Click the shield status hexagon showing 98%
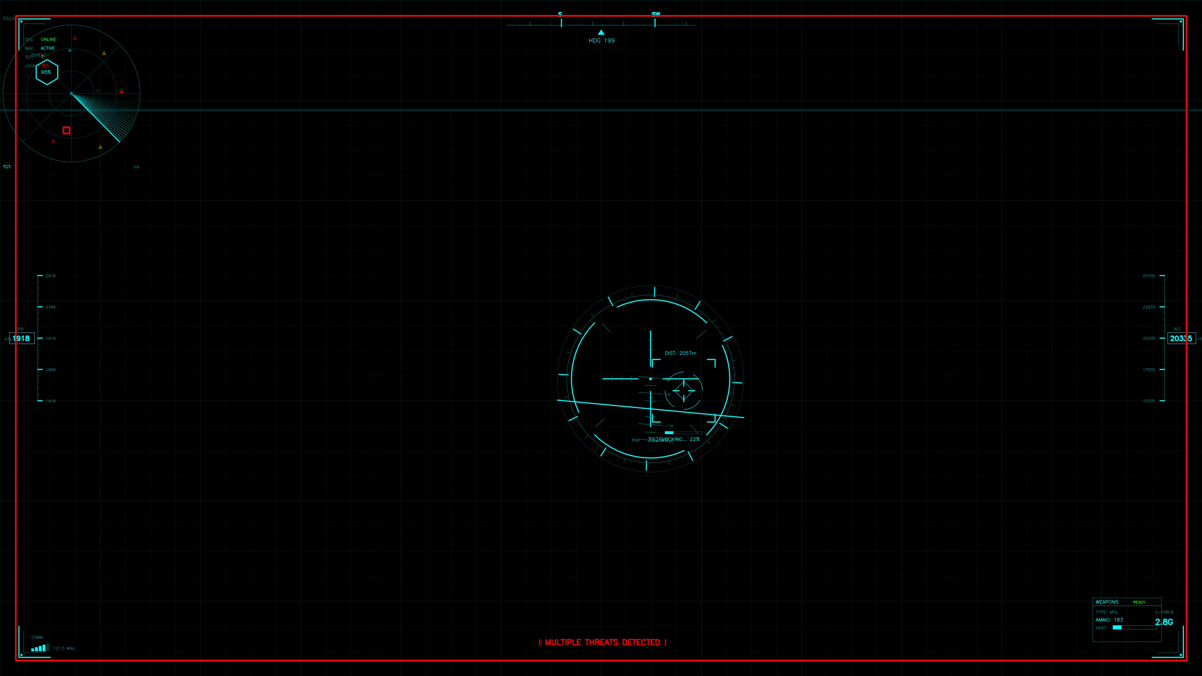1202x676 pixels. pos(47,72)
